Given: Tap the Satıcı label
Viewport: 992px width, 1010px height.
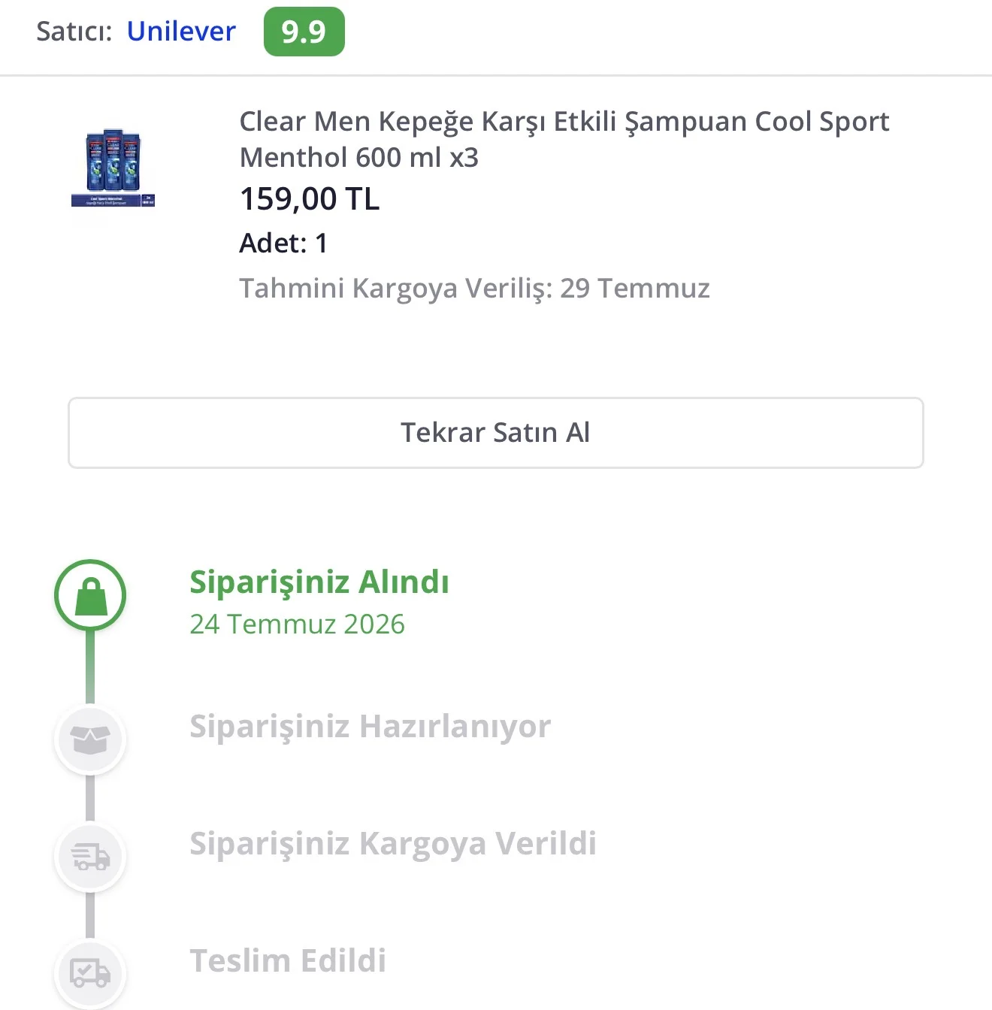Looking at the screenshot, I should click(74, 32).
